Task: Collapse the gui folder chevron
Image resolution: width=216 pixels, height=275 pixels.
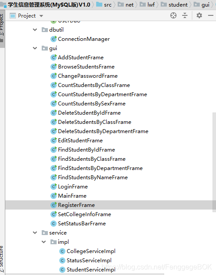Action: [35, 48]
